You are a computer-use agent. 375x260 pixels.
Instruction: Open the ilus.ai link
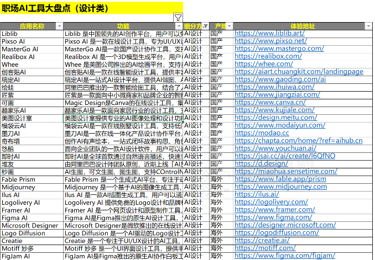(x=257, y=194)
